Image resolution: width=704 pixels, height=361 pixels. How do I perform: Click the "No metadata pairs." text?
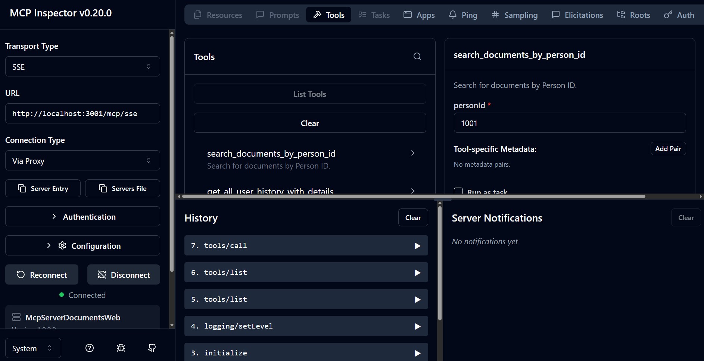coord(482,164)
